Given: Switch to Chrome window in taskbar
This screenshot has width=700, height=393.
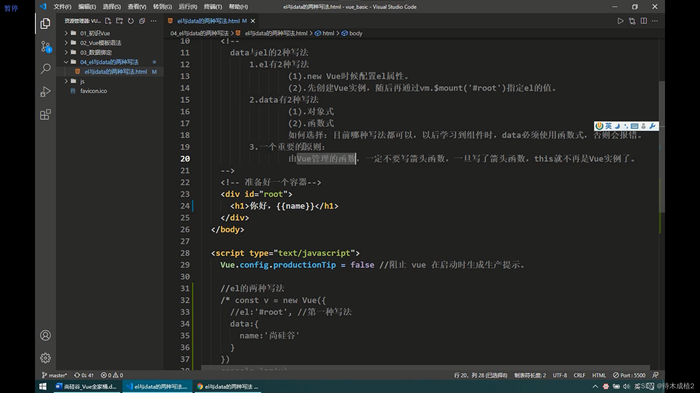Looking at the screenshot, I should [228, 386].
